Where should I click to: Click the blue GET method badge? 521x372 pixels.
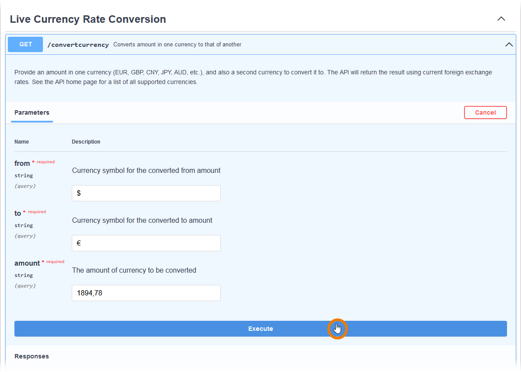(25, 44)
